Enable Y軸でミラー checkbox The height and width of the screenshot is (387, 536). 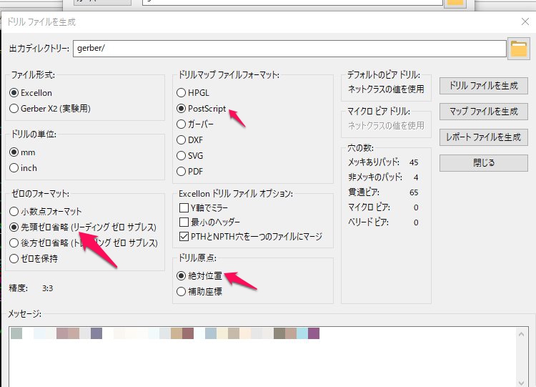click(184, 208)
